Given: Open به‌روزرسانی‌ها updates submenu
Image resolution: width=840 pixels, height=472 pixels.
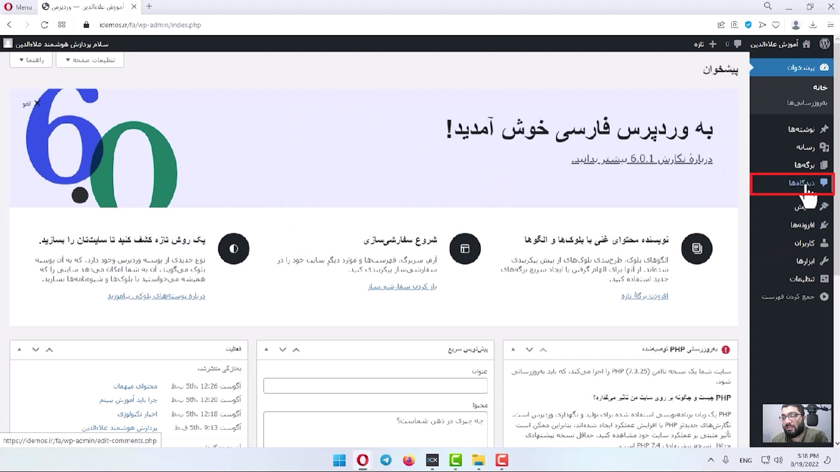Looking at the screenshot, I should point(807,102).
